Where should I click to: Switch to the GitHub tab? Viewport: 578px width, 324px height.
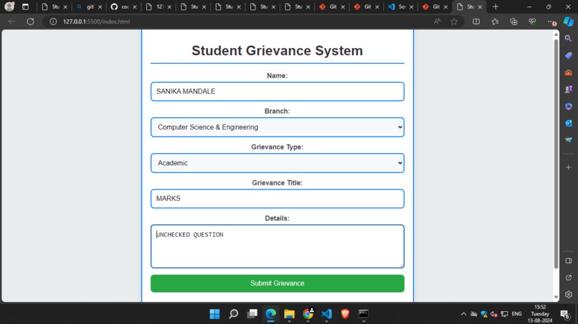coord(123,6)
